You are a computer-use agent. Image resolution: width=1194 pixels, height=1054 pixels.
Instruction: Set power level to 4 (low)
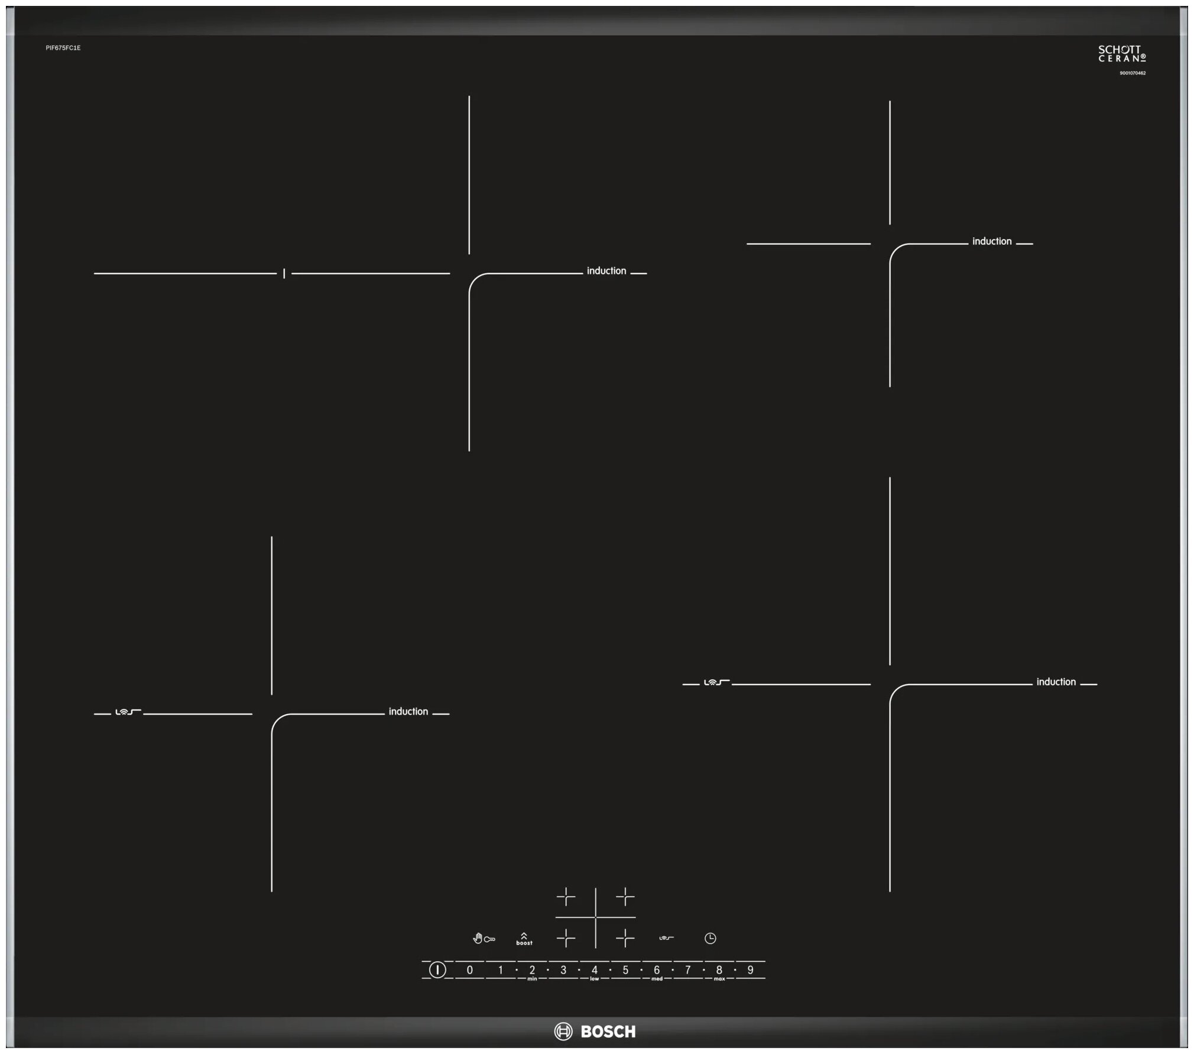(594, 970)
